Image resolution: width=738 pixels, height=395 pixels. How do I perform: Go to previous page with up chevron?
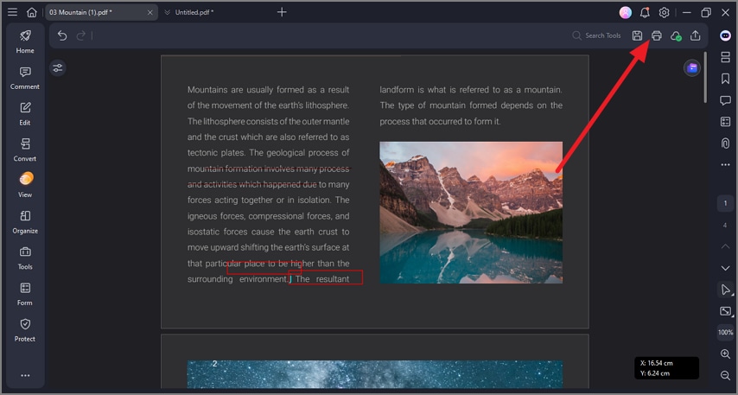pos(725,246)
